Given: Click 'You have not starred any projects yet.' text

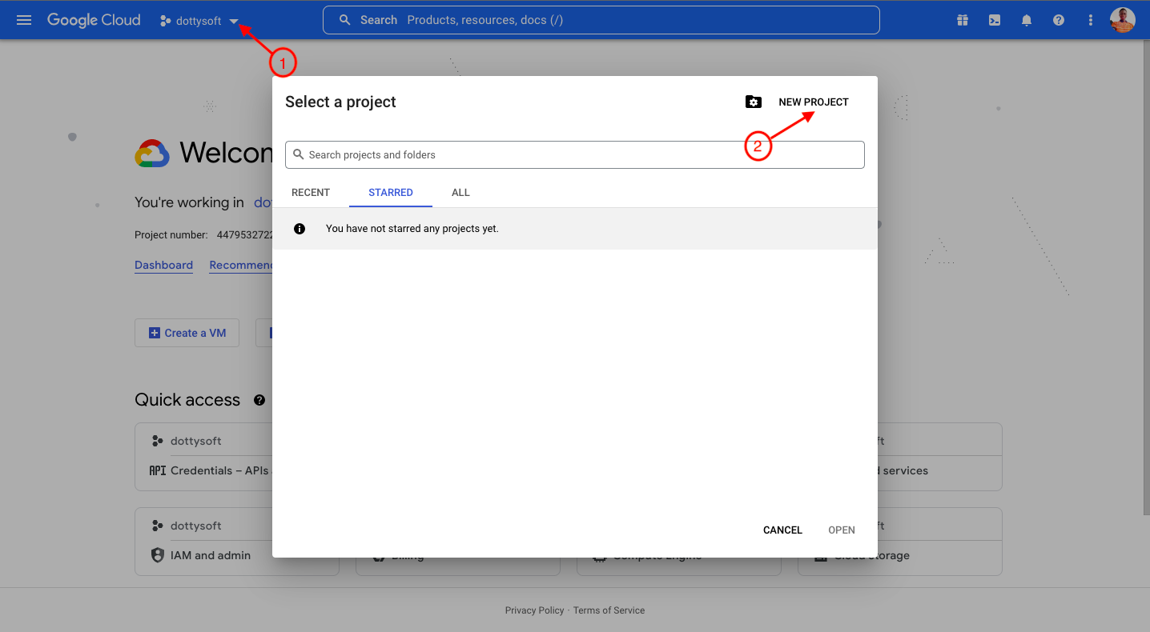Looking at the screenshot, I should [412, 229].
